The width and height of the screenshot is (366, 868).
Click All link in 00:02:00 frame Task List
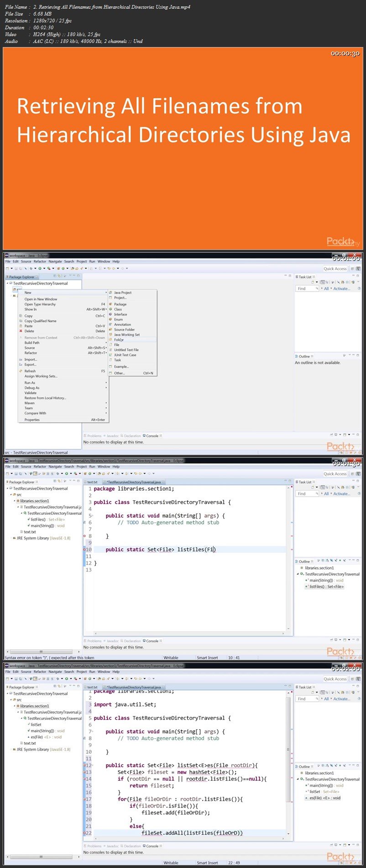pyautogui.click(x=326, y=699)
